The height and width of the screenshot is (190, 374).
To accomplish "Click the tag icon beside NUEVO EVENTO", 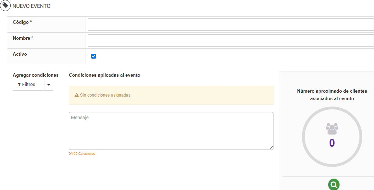I will 5,6.
